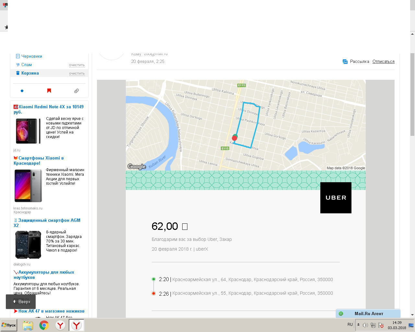Screen dimensions: 415x332
Task: Click the Отписаться unsubscribe link
Action: pos(384,61)
